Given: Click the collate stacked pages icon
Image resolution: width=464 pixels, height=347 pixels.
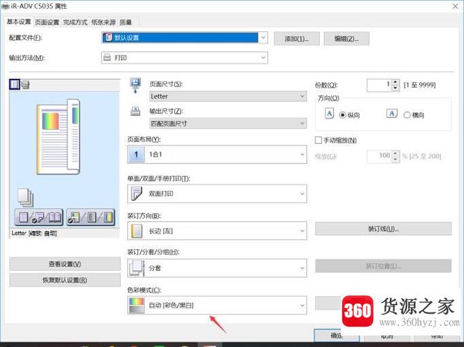Looking at the screenshot, I should [137, 268].
